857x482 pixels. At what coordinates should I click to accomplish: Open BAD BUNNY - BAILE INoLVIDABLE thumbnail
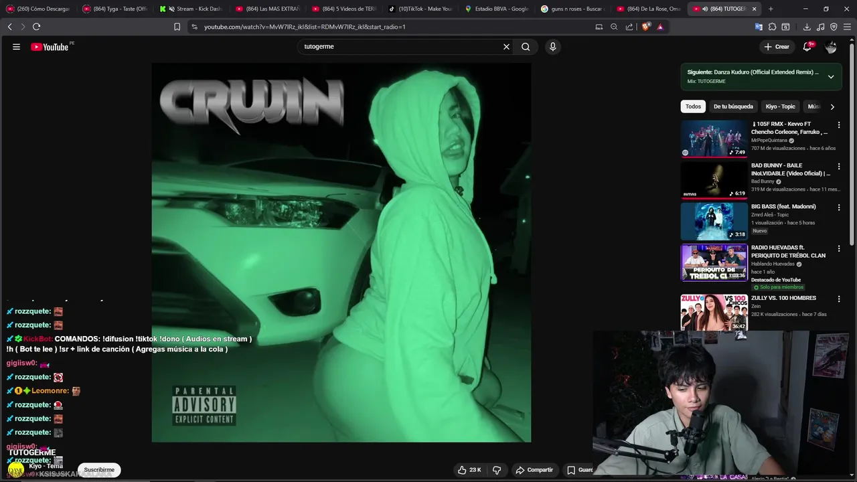point(714,179)
